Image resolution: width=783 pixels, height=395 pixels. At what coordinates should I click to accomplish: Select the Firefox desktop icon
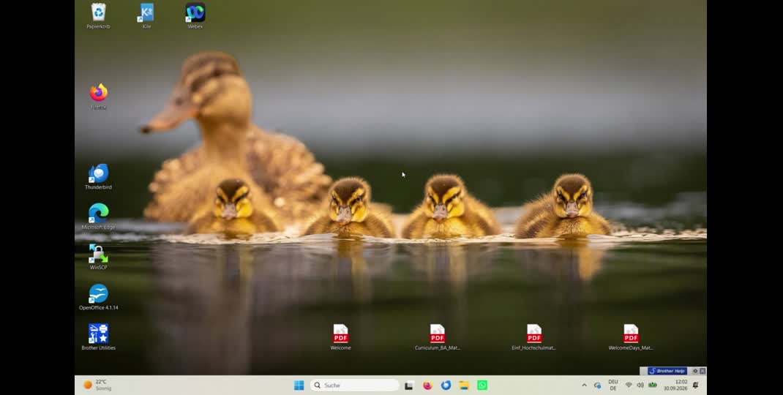click(98, 97)
